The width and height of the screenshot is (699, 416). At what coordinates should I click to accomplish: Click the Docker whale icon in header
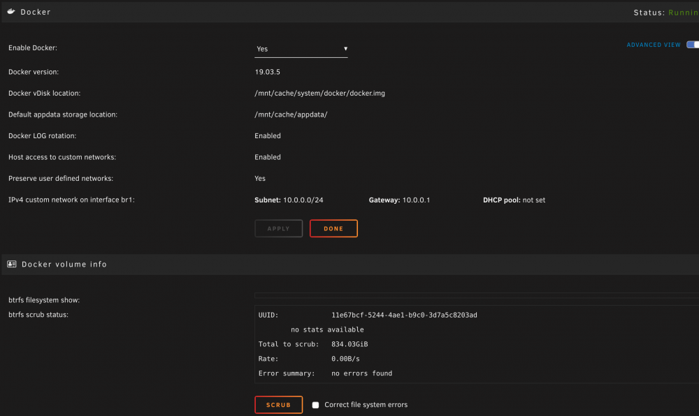coord(11,12)
